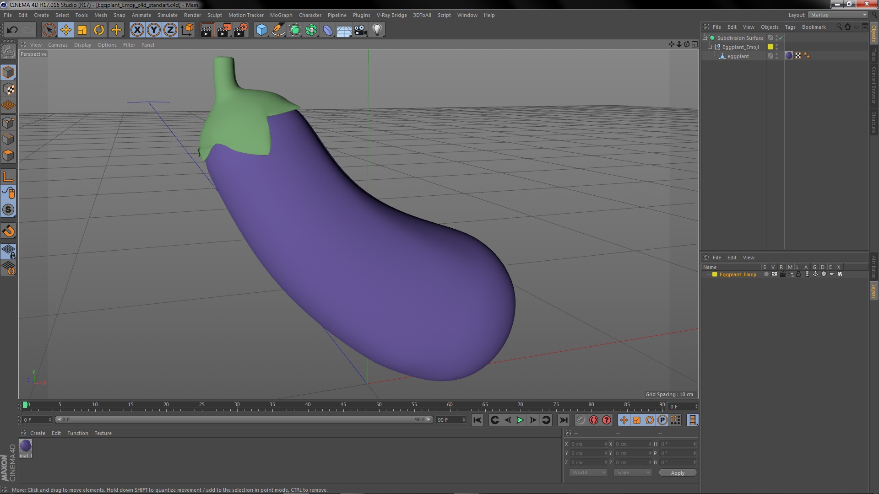Viewport: 879px width, 494px height.
Task: Go to start of animation
Action: point(477,420)
